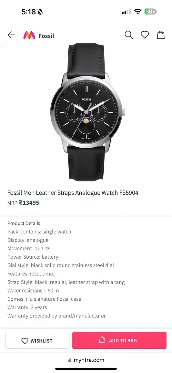Tap the Wi-Fi icon in status bar
The width and height of the screenshot is (172, 373).
137,11
